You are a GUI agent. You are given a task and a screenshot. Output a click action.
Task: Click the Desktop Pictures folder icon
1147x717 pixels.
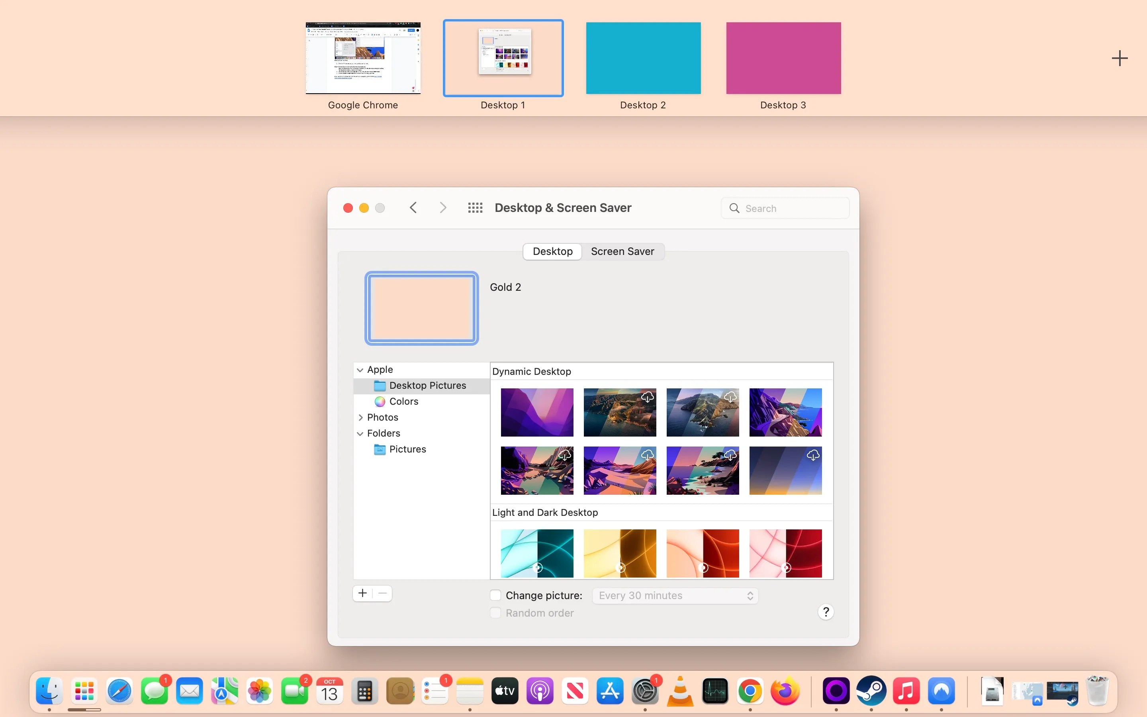click(380, 385)
